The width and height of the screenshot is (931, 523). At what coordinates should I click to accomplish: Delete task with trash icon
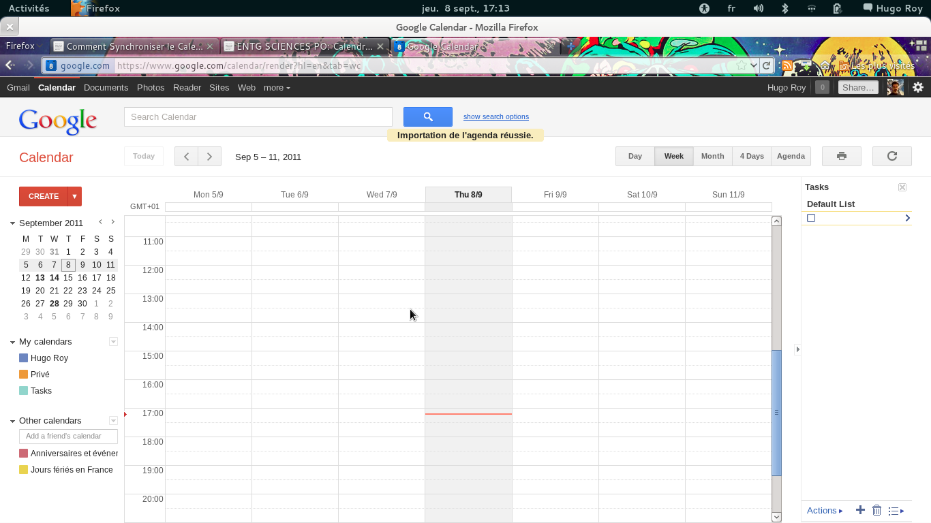pyautogui.click(x=877, y=510)
